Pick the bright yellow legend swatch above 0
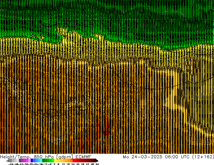214x165 pixels. click(x=55, y=160)
